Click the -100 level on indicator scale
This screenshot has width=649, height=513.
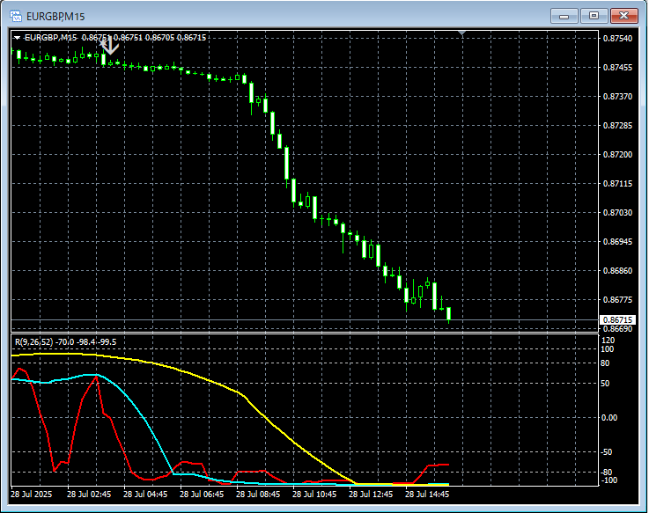608,480
